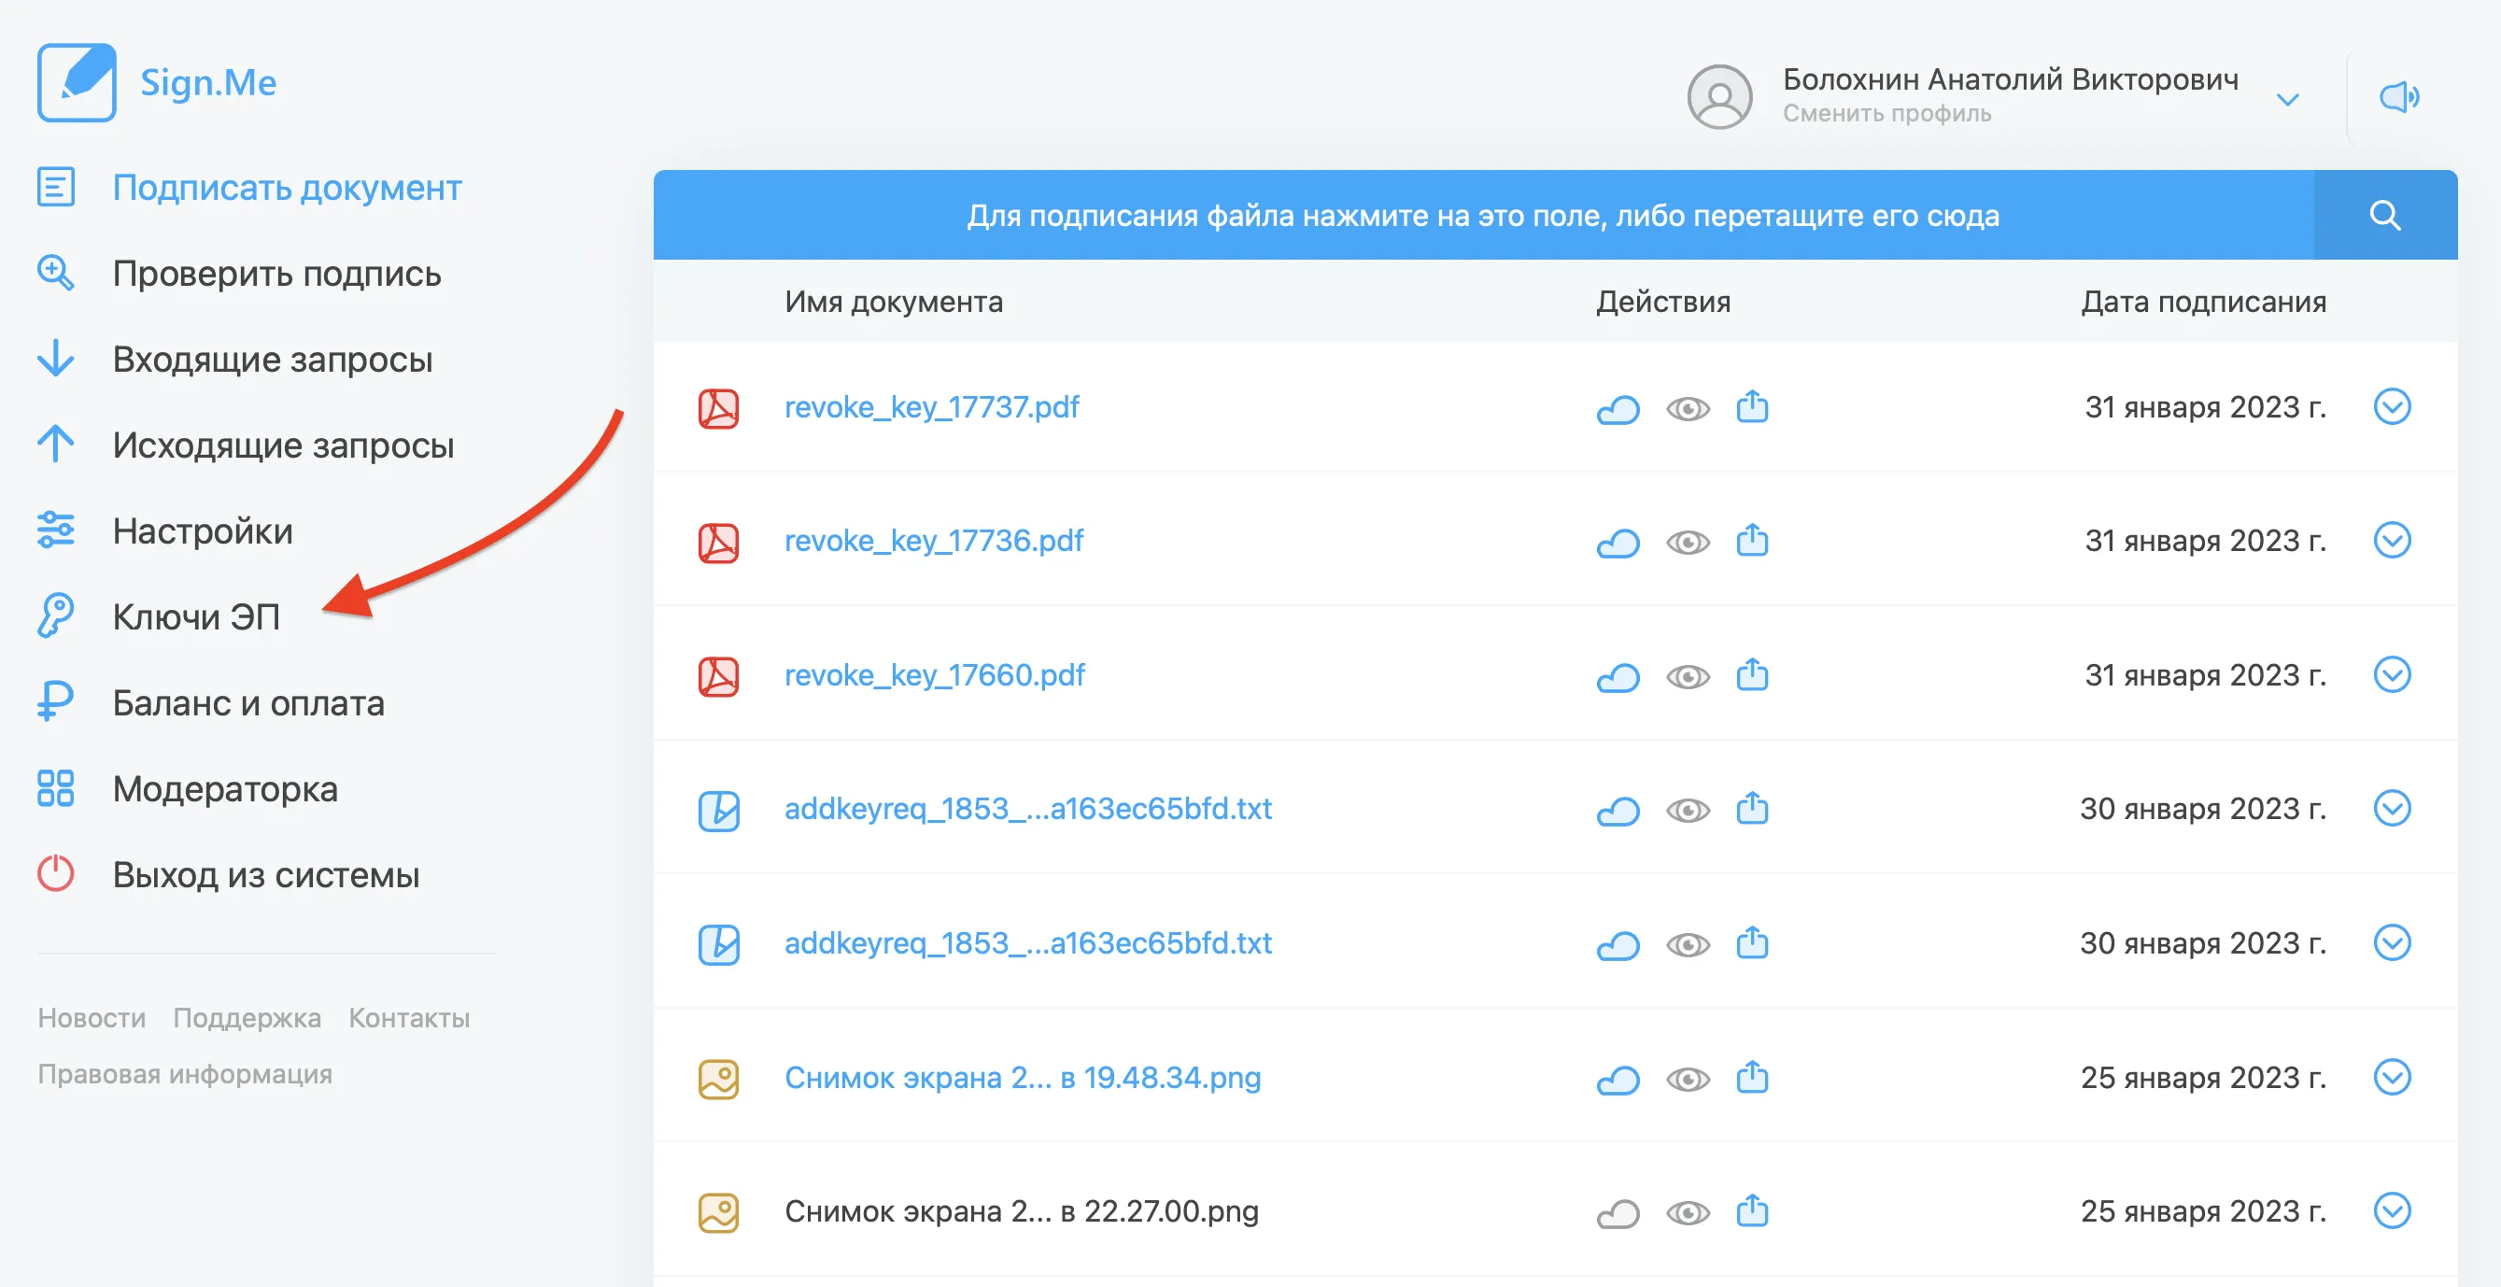Open the Настройки menu item
2501x1287 pixels.
point(202,530)
